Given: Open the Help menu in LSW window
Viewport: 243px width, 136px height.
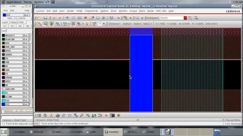Looking at the screenshot, I should tap(27, 11).
